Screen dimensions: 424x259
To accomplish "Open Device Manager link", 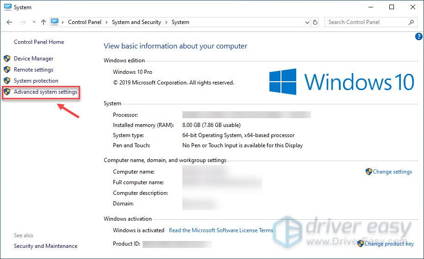I will coord(33,59).
